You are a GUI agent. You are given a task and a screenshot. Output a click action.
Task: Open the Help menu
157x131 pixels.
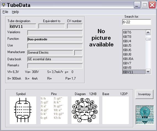tap(15, 12)
